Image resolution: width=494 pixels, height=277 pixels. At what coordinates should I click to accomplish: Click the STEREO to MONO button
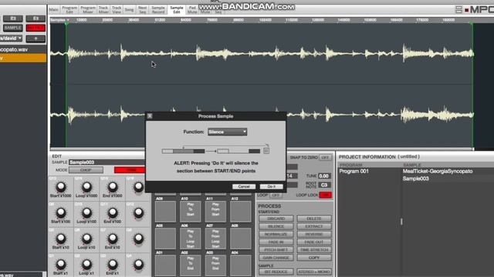click(x=314, y=272)
